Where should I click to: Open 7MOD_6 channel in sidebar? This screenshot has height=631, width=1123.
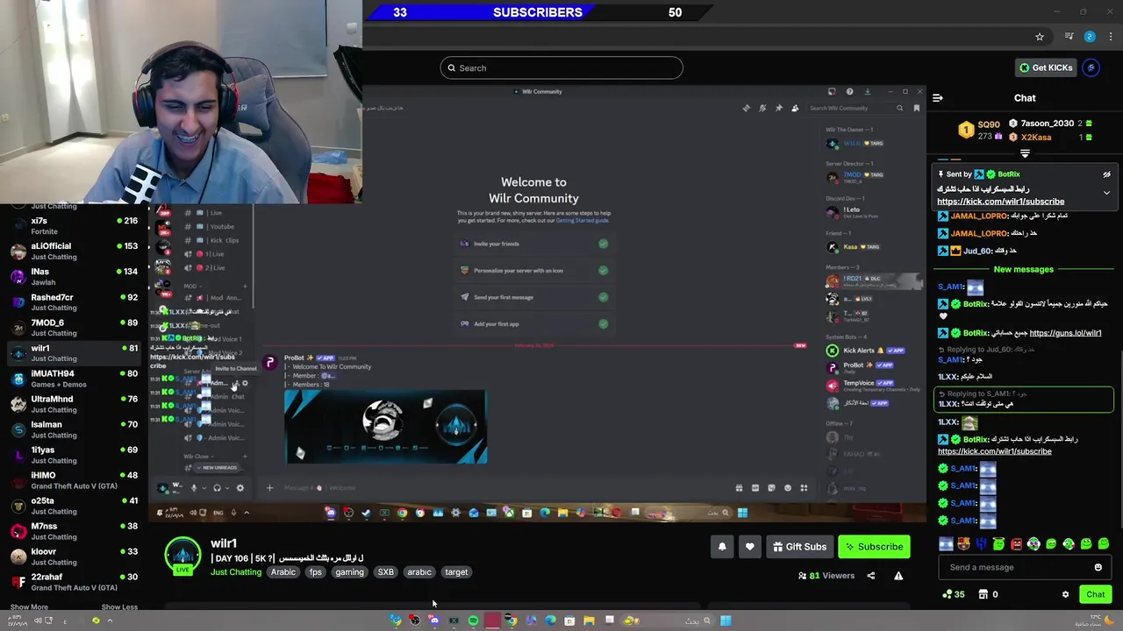74,327
